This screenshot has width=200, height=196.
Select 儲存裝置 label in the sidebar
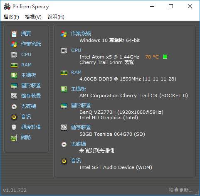(31, 96)
